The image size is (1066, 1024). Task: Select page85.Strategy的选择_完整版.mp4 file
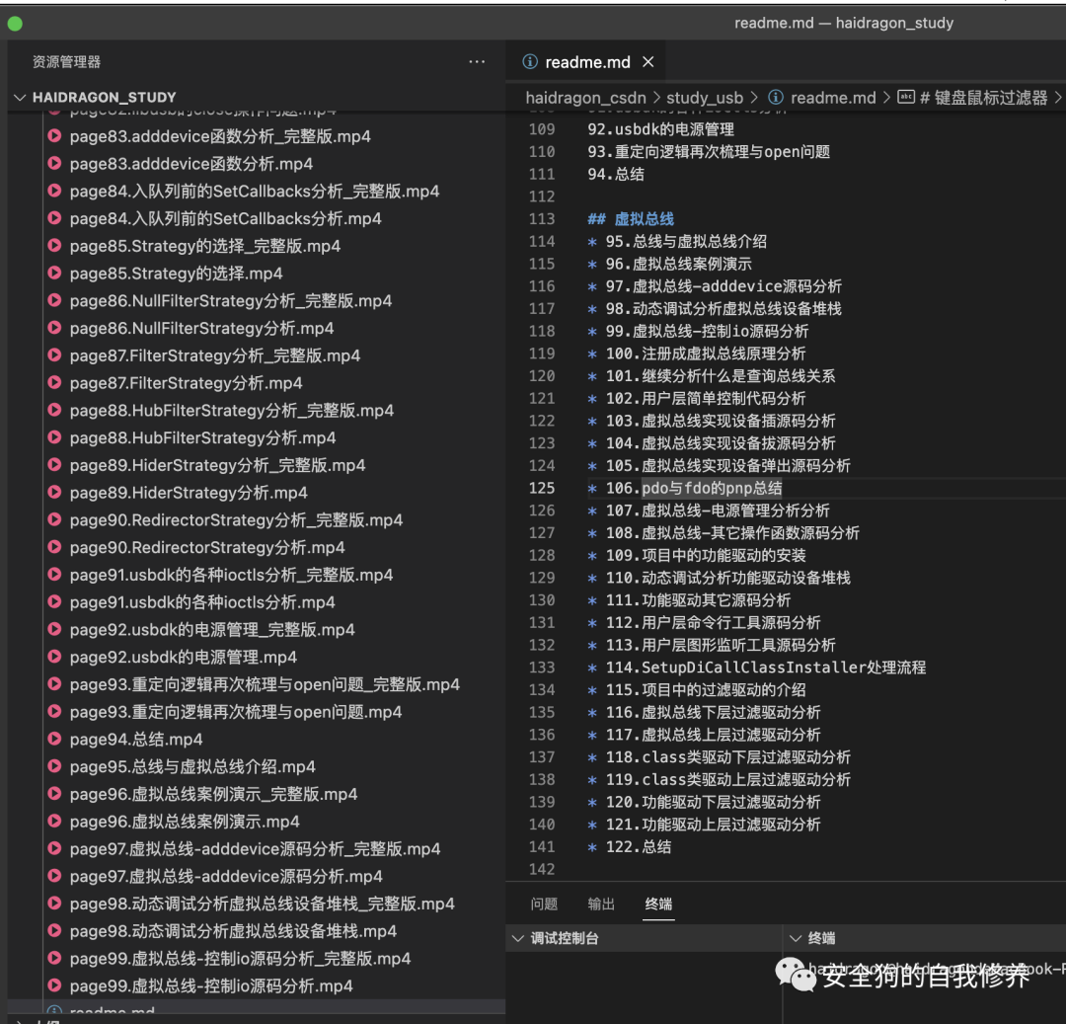204,247
